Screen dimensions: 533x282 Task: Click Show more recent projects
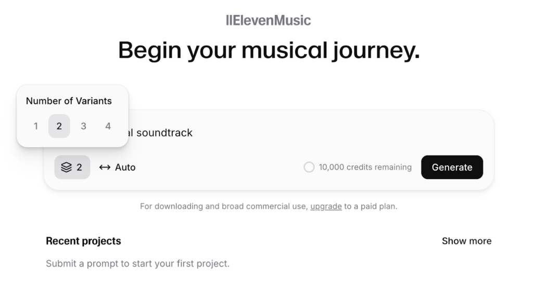[466, 241]
